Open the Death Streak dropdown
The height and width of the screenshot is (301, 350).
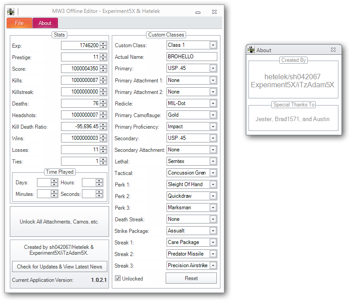tap(213, 220)
